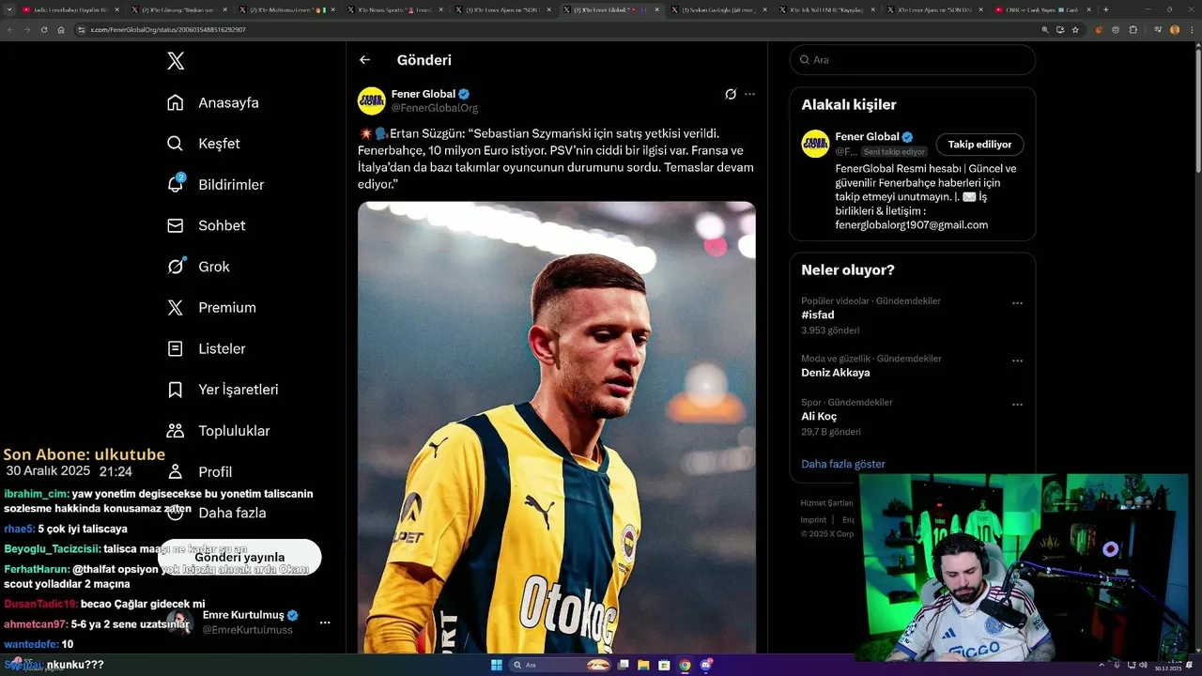The width and height of the screenshot is (1202, 676).
Task: Bookmark this page with the star icon
Action: pyautogui.click(x=1075, y=29)
